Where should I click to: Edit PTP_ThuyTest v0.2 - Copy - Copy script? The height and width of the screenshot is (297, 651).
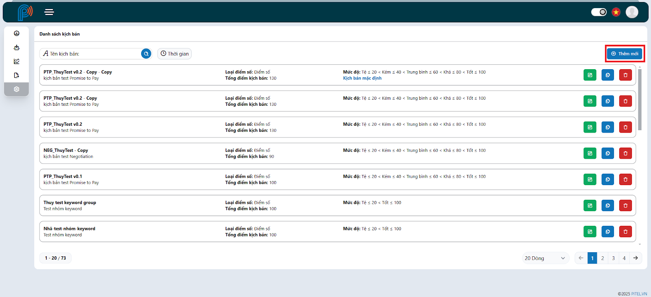(590, 75)
